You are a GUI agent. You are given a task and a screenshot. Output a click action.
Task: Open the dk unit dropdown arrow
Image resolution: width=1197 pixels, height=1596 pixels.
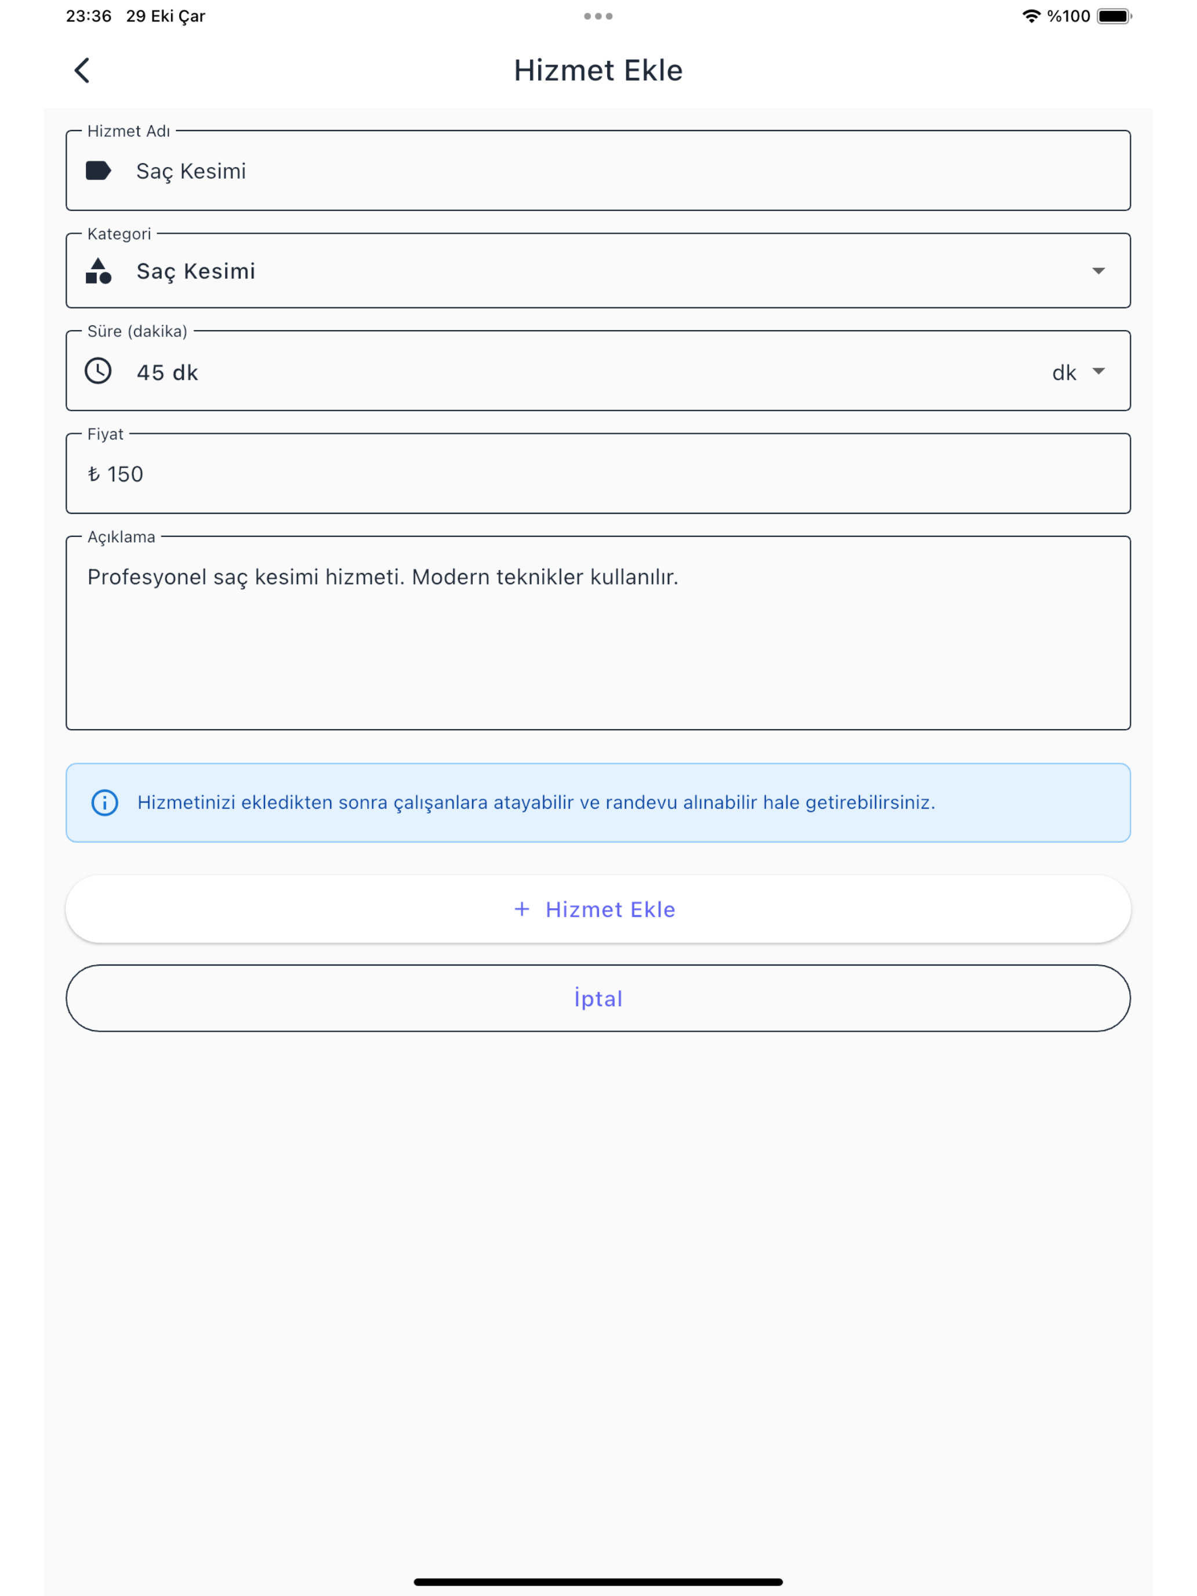pyautogui.click(x=1098, y=371)
